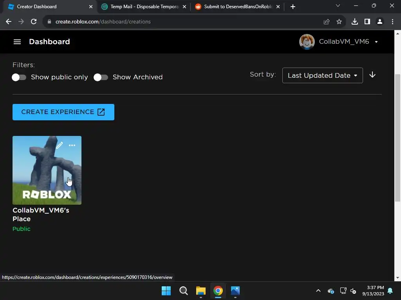Enable Show Archived toggle

click(101, 77)
